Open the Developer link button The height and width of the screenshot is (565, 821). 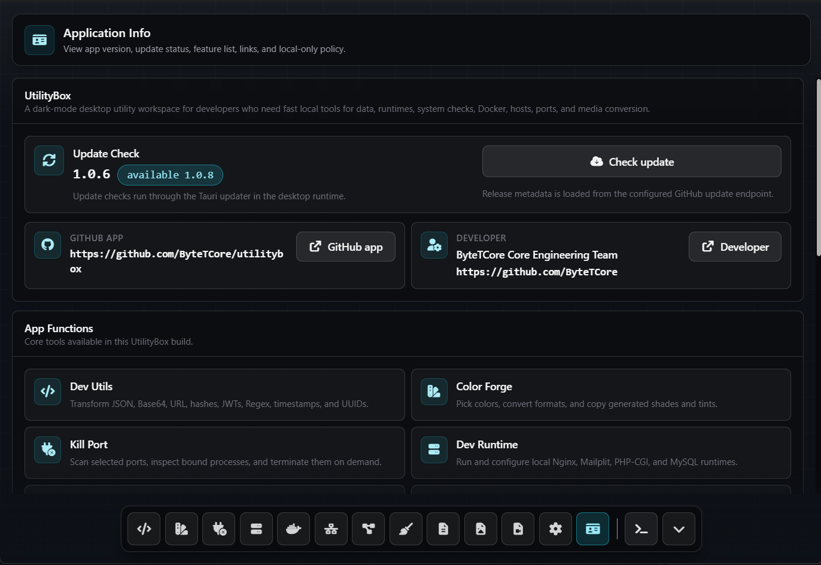pyautogui.click(x=735, y=247)
